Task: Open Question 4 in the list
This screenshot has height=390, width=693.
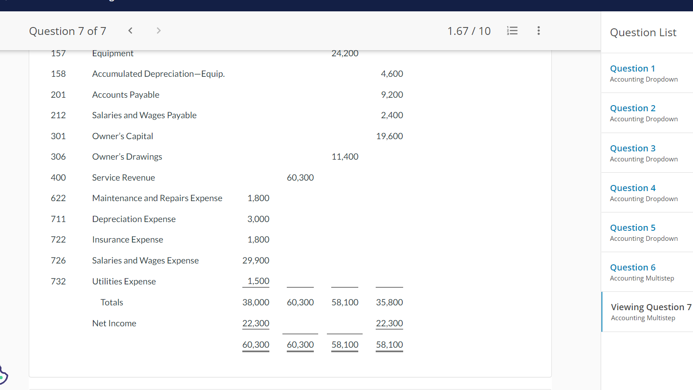Action: click(x=647, y=193)
